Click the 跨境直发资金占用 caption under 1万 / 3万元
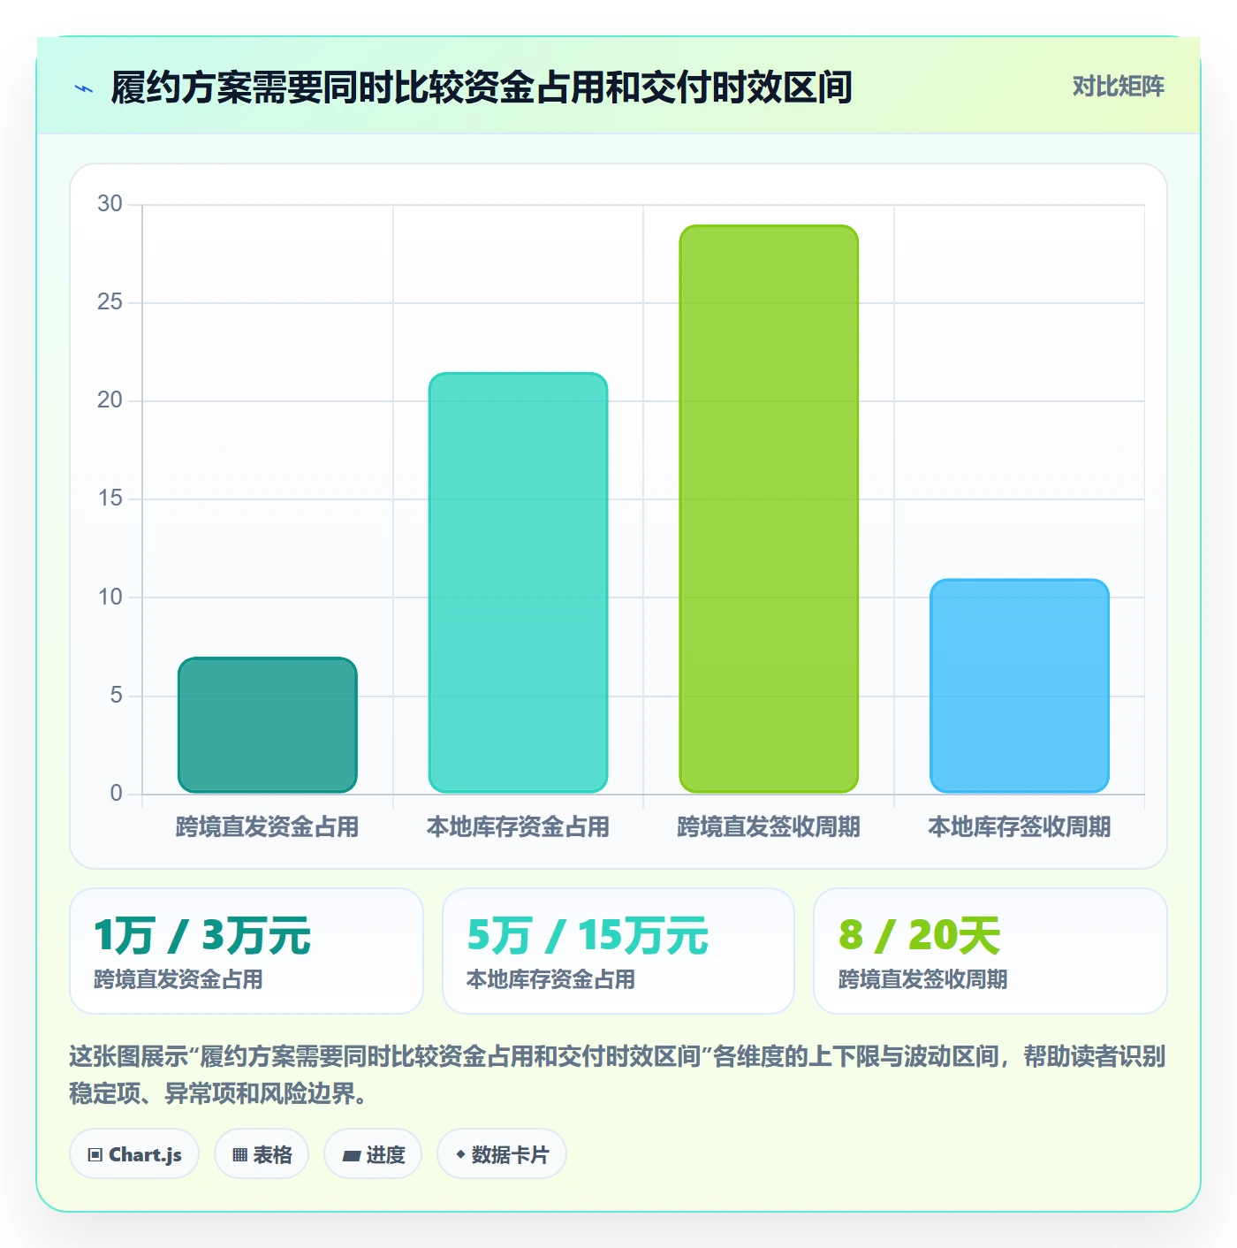This screenshot has height=1248, width=1237. pyautogui.click(x=178, y=979)
